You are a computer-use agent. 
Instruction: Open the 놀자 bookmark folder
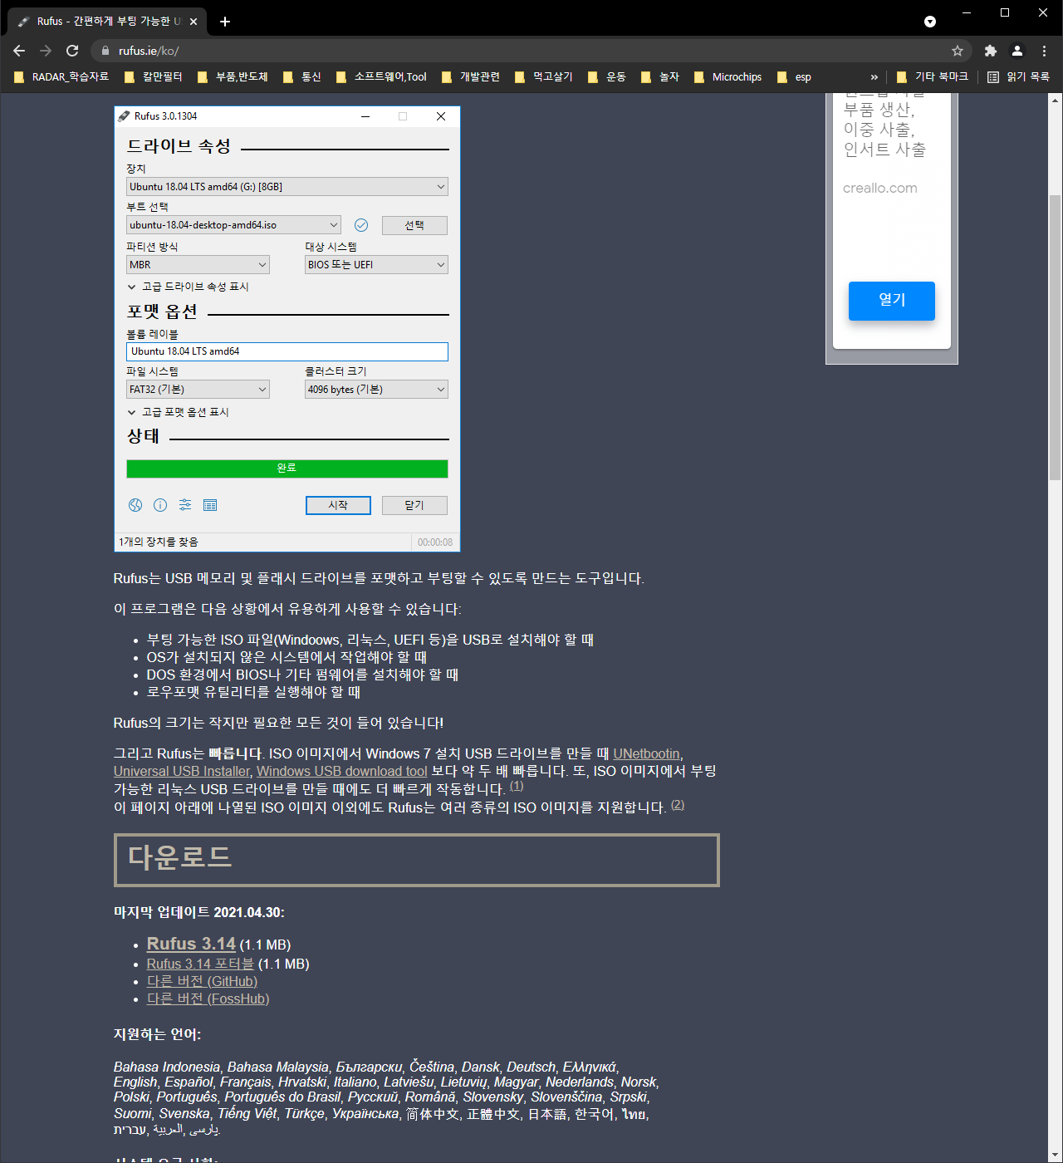(x=660, y=76)
